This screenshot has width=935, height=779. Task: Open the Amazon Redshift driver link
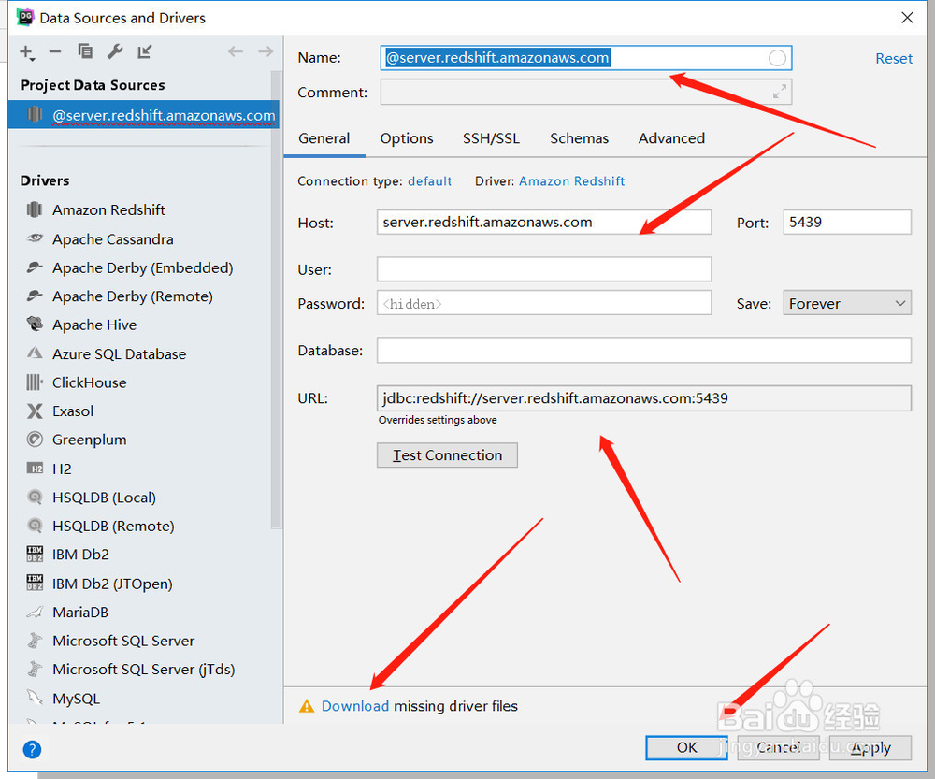point(572,181)
